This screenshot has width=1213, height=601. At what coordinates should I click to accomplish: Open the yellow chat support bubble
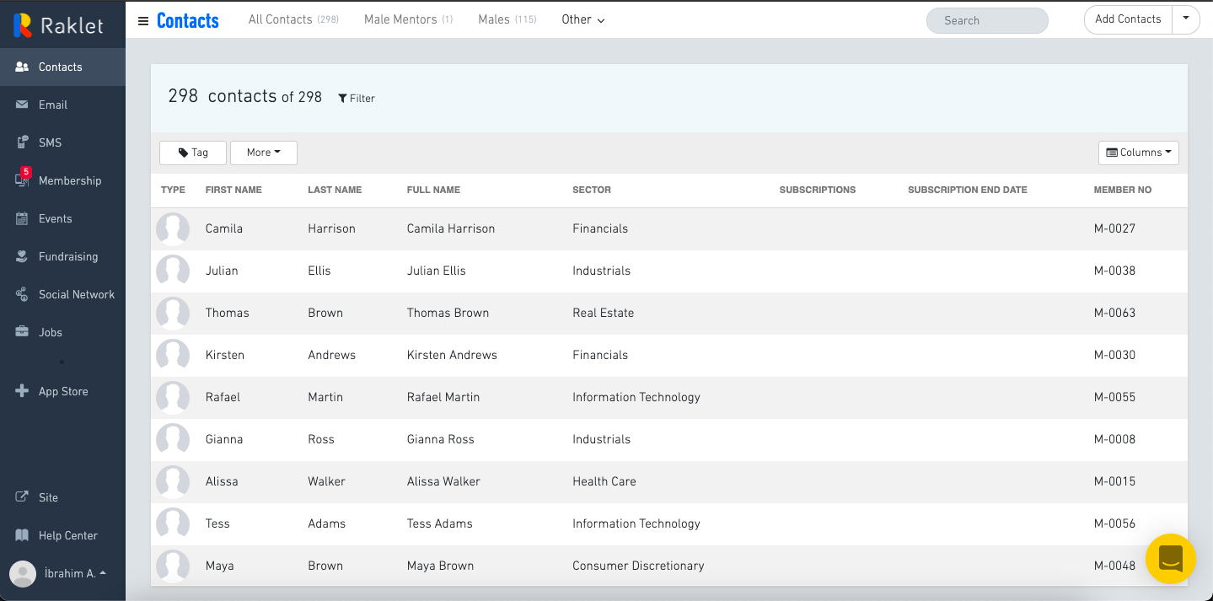tap(1171, 559)
